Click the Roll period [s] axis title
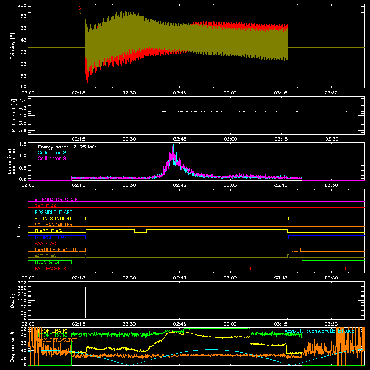Viewport: 370px width, 370px height. (13, 115)
